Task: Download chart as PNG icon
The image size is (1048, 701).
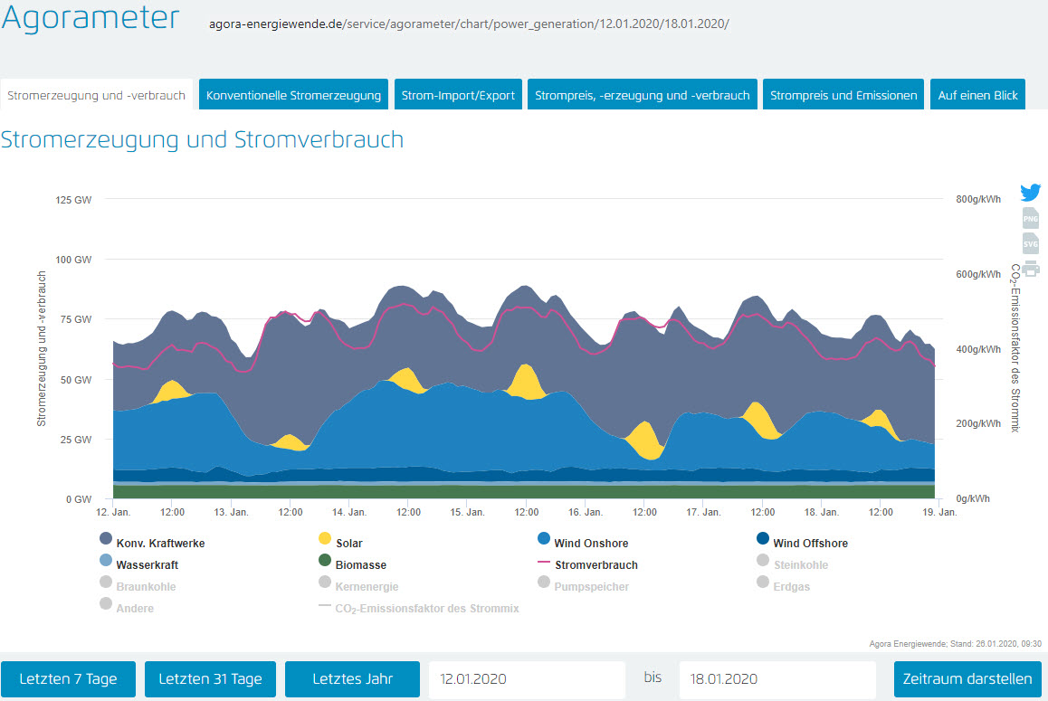Action: [x=1030, y=218]
